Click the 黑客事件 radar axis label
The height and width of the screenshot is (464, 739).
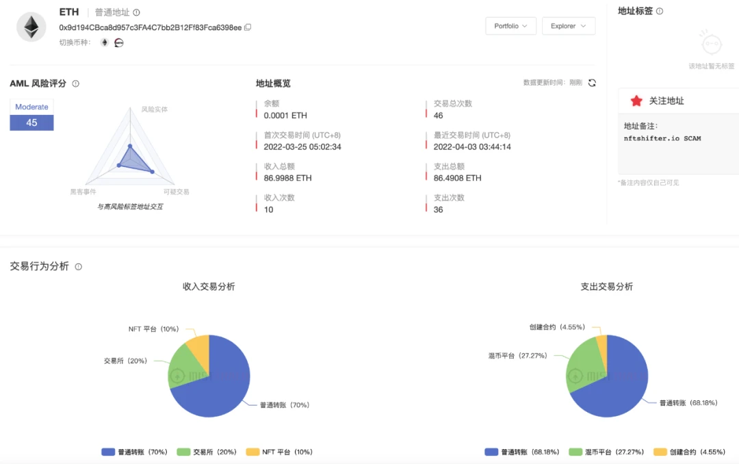pyautogui.click(x=83, y=192)
